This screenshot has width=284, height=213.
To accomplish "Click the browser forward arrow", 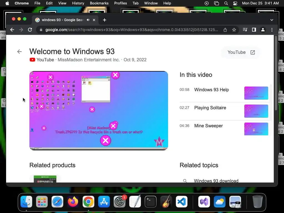I will coord(21,30).
